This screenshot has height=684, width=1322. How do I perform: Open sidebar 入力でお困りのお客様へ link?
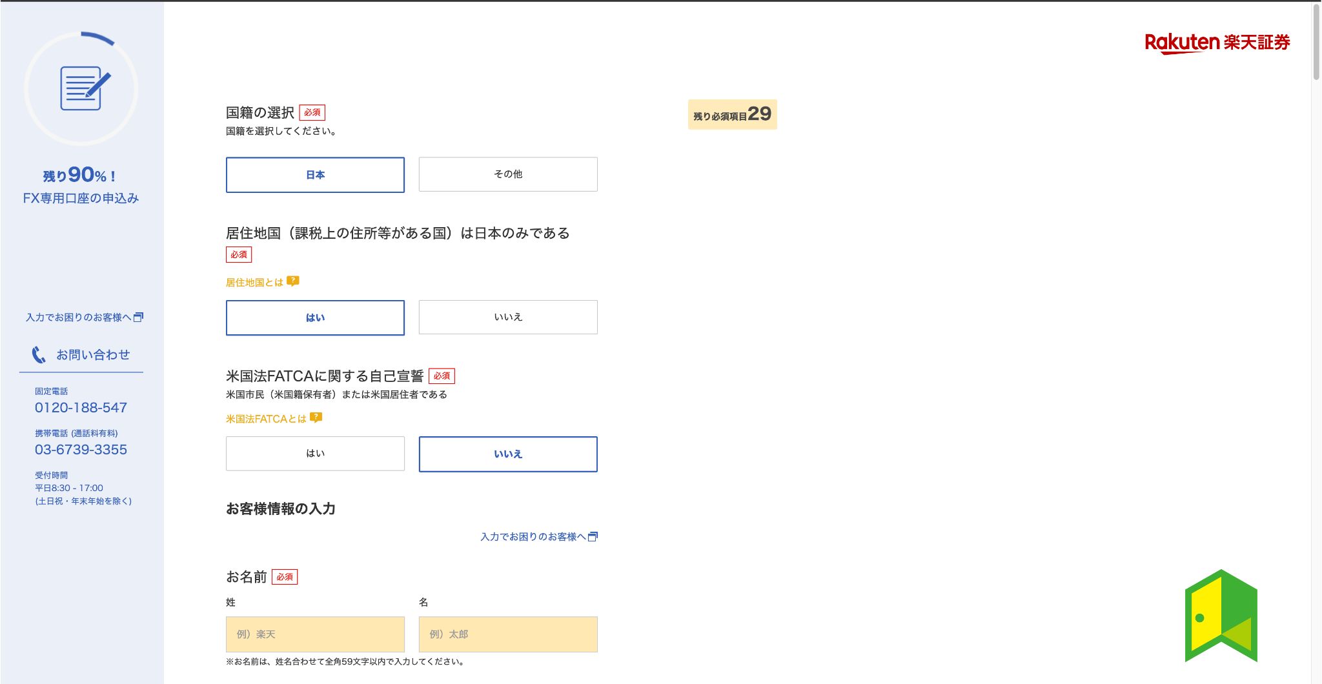84,317
